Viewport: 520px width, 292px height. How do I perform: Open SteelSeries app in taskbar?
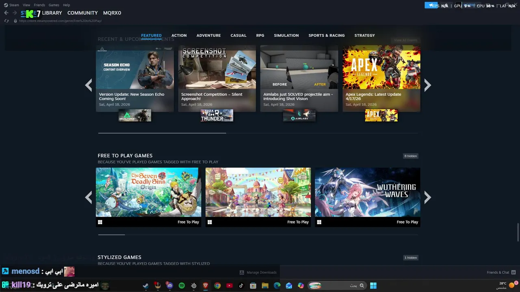click(x=194, y=286)
